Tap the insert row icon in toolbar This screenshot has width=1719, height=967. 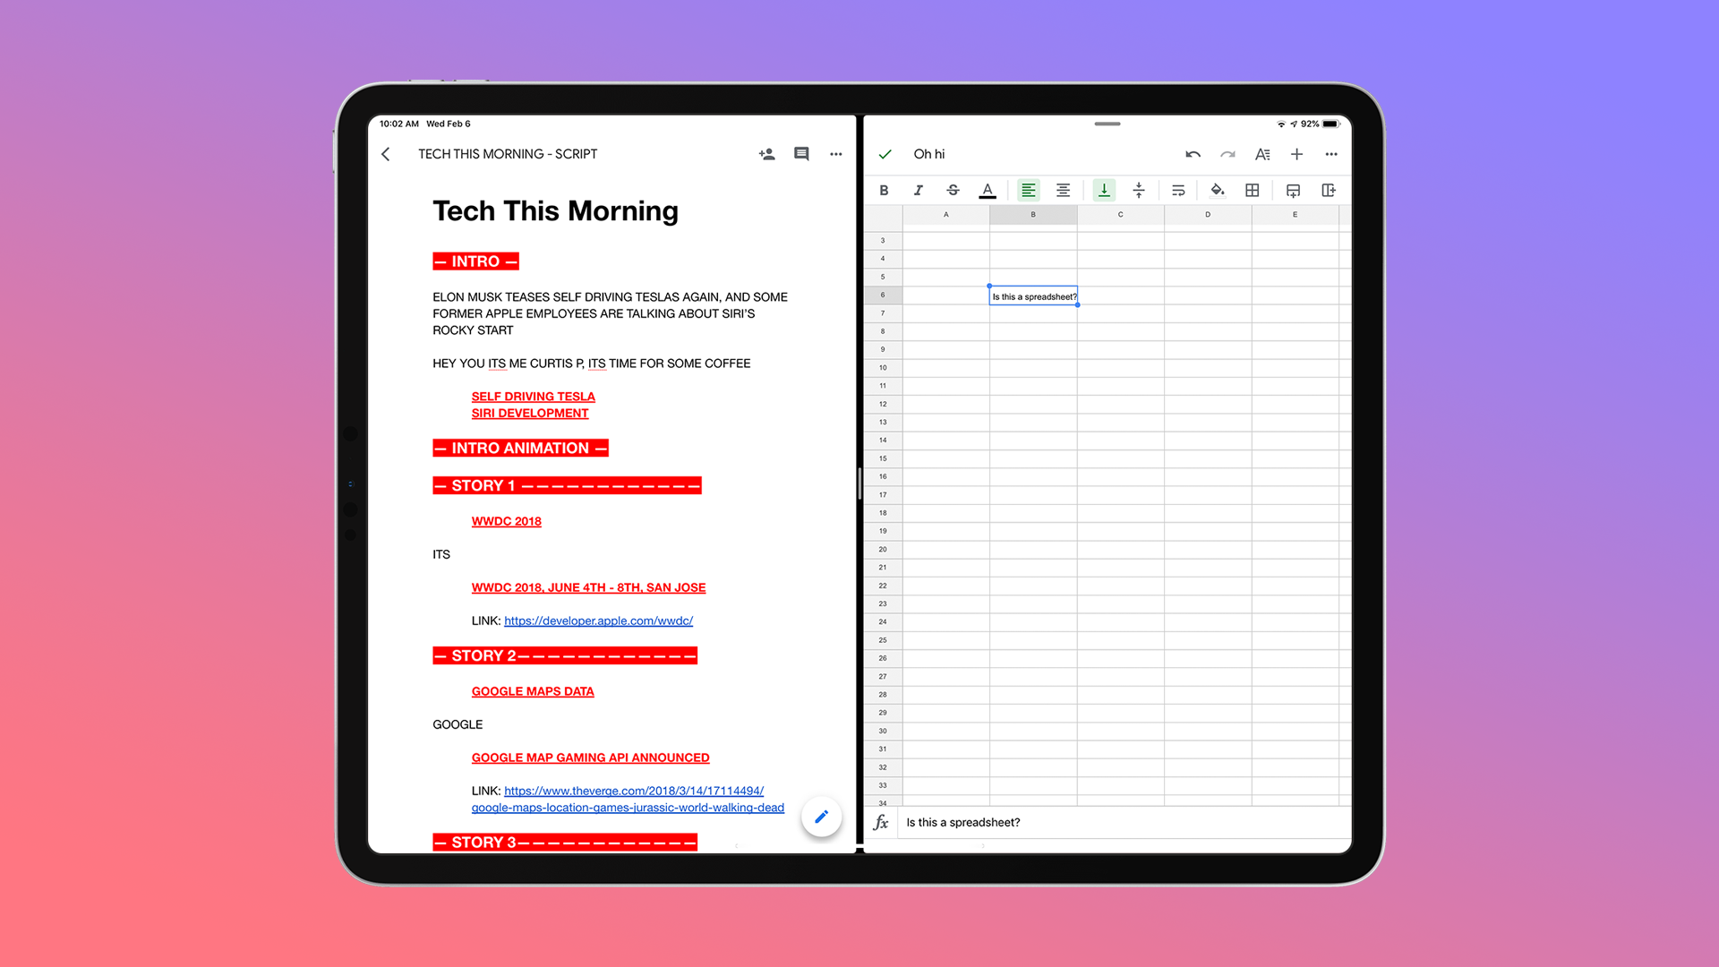[1293, 190]
